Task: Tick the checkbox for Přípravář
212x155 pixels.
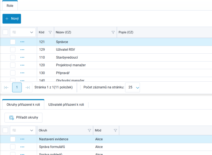Action: pos(13,73)
